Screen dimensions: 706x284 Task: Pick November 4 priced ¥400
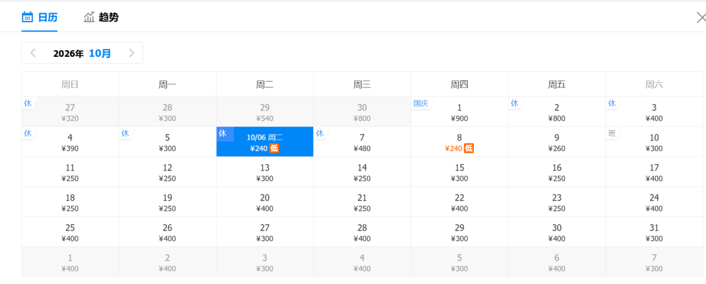point(362,262)
